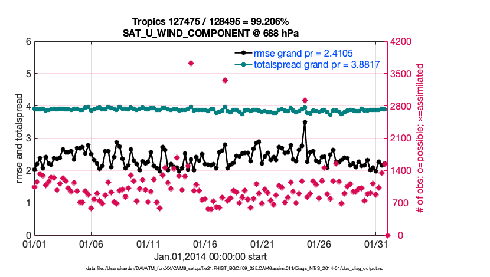This screenshot has height=277, width=490.
Task: Select the 'rmse and totalspread' y-axis label
Action: click(19, 138)
